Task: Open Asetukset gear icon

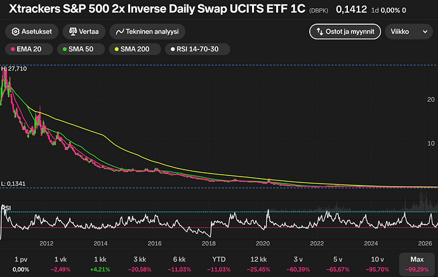Action: (15, 32)
